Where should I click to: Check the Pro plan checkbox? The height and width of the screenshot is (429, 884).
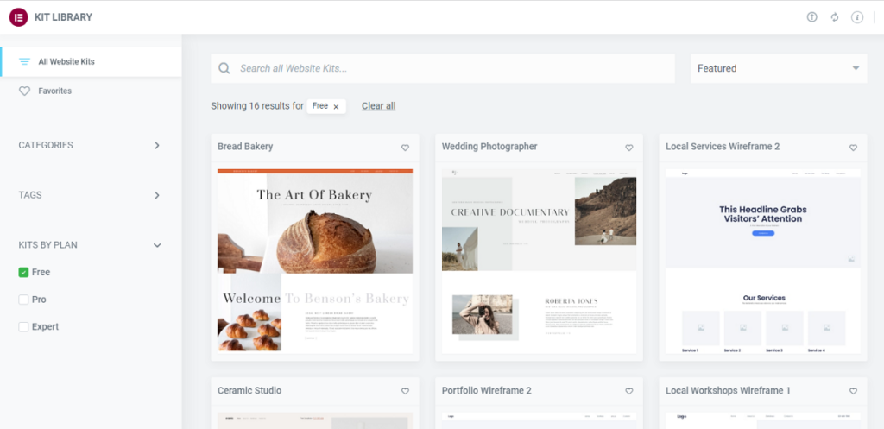click(23, 300)
